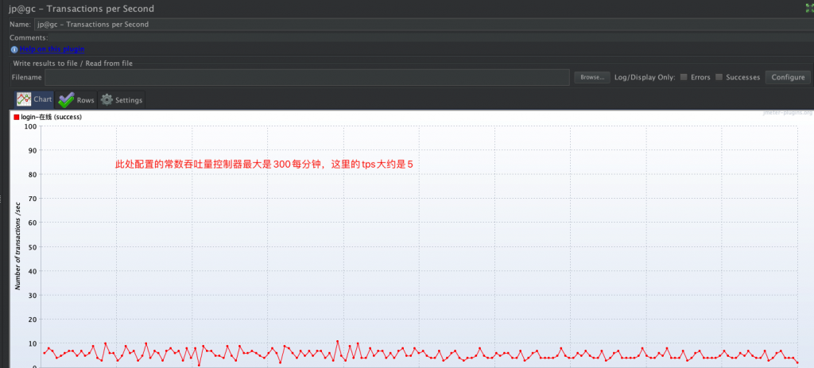Click the gear icon for Settings
Viewport: 814px width, 368px height.
[x=107, y=100]
